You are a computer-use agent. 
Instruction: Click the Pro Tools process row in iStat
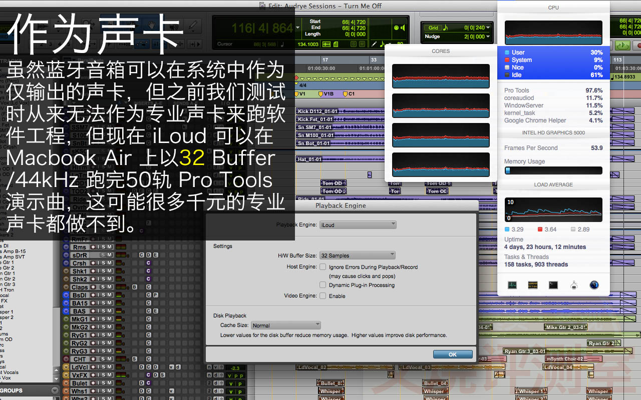point(553,90)
